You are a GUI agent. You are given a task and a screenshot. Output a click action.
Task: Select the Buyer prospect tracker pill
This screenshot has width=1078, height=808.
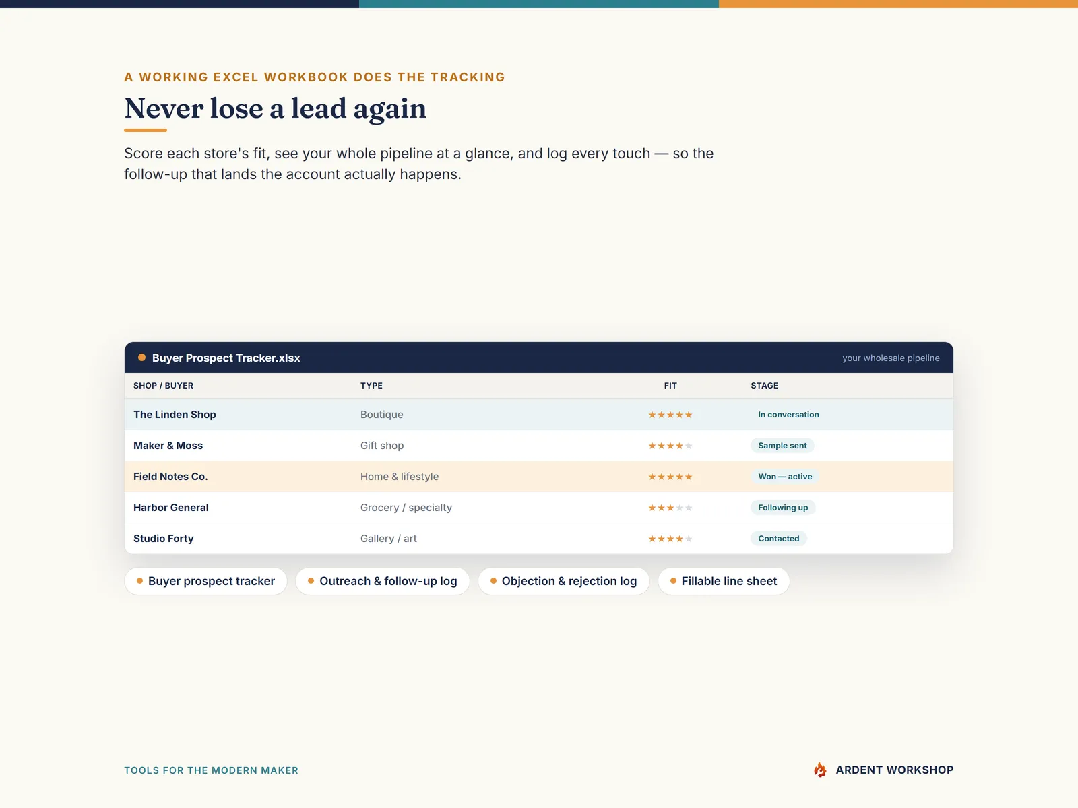click(205, 581)
